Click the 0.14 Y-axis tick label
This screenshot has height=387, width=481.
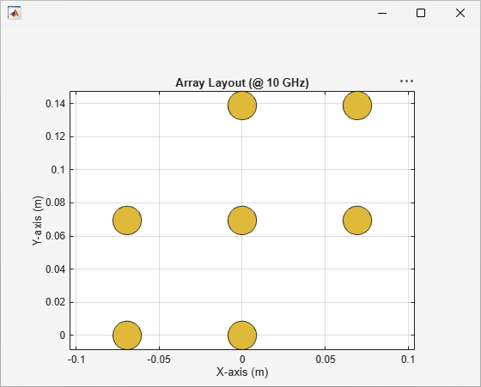pyautogui.click(x=55, y=104)
